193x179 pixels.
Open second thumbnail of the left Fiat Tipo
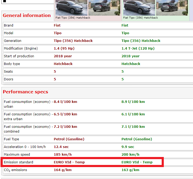click(x=104, y=8)
